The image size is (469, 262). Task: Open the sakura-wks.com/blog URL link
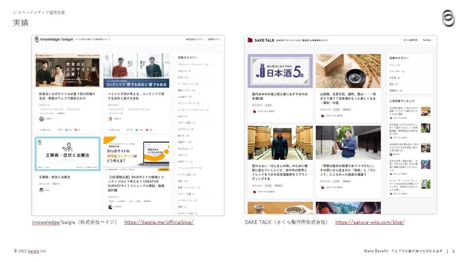370,222
